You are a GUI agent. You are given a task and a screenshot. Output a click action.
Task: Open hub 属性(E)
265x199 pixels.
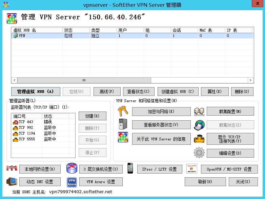click(x=215, y=92)
